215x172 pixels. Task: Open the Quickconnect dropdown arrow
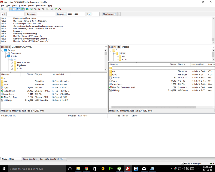pos(119,14)
